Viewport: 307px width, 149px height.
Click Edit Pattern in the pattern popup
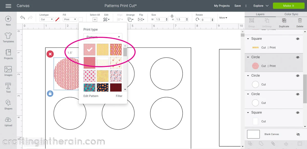(91, 96)
